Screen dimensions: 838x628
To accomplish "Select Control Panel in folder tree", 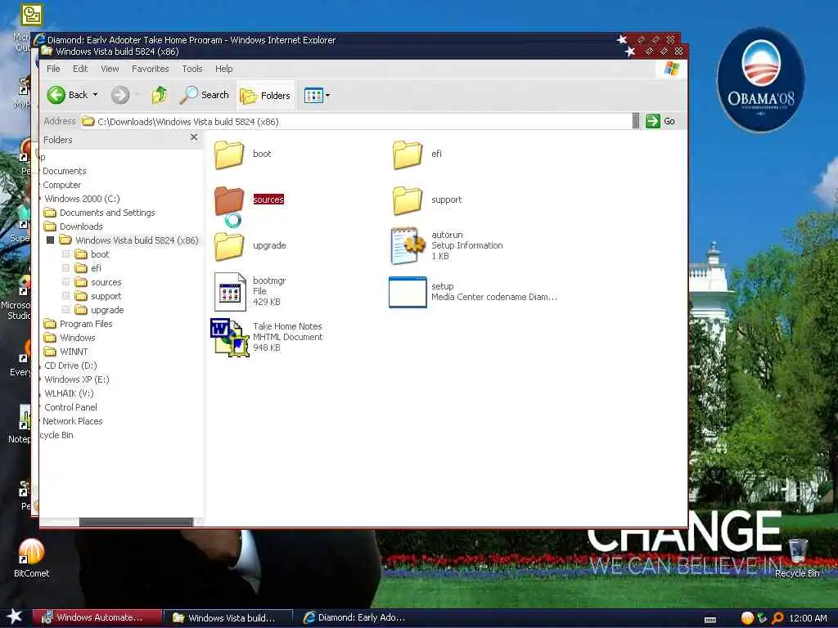I will click(70, 407).
